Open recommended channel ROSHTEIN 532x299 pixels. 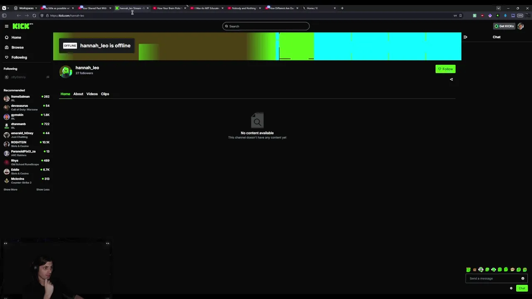(27, 144)
